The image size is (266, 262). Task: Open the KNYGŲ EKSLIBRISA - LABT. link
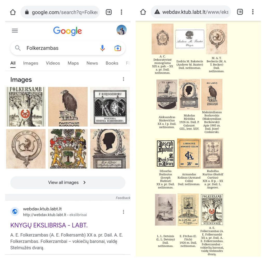tap(49, 225)
